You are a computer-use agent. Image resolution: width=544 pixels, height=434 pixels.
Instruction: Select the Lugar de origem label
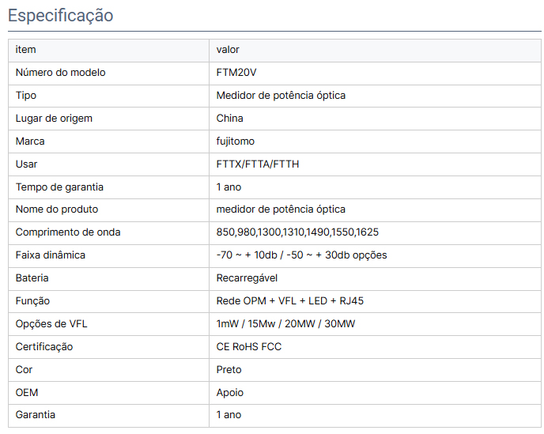tap(54, 119)
